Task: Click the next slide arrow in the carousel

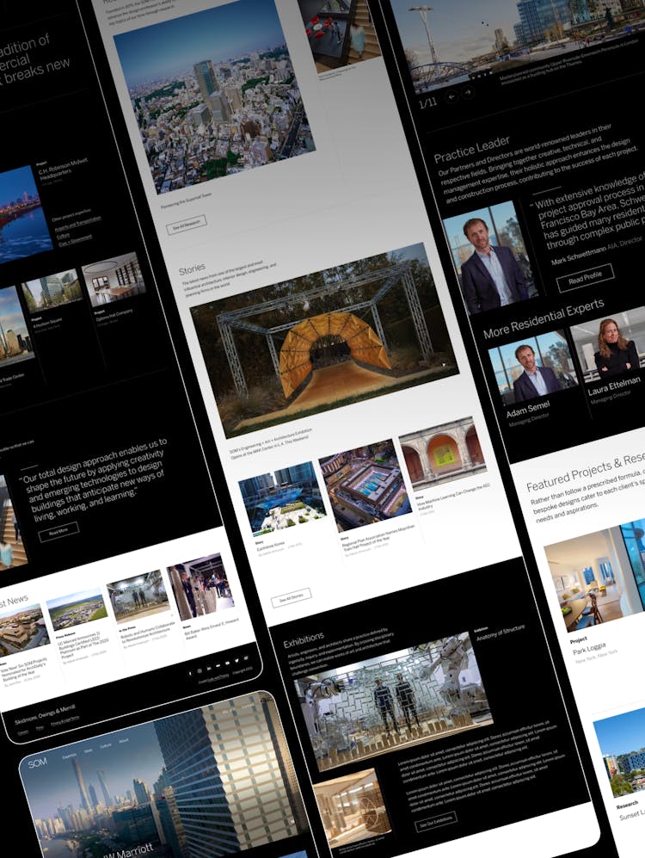Action: [468, 91]
